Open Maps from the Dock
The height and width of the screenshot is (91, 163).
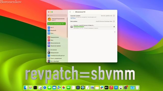(59, 88)
